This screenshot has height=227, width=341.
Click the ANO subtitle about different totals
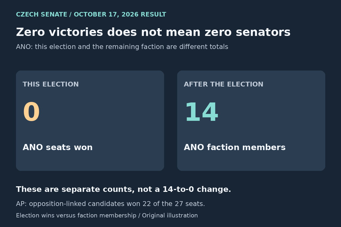[x=122, y=47]
